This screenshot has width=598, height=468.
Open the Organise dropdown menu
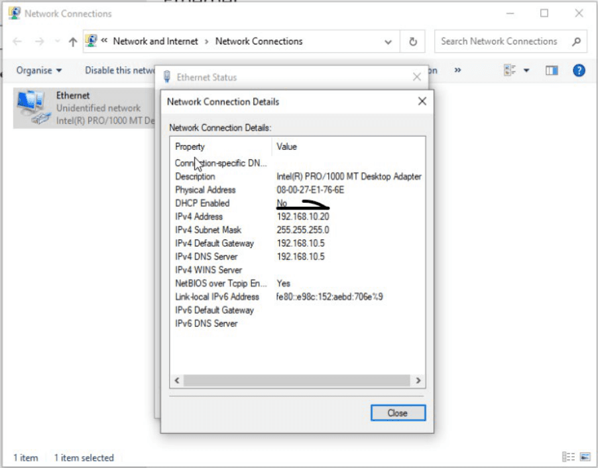coord(39,70)
